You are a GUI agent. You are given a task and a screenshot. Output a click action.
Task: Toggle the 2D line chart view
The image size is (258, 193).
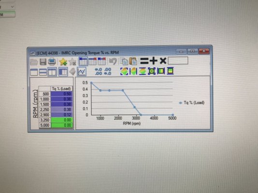click(82, 71)
